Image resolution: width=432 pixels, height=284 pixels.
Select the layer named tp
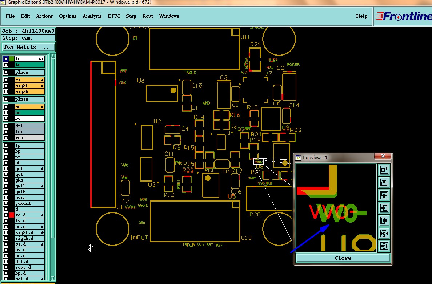(x=29, y=145)
